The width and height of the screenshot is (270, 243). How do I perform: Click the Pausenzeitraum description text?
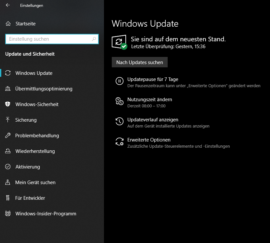pyautogui.click(x=194, y=86)
